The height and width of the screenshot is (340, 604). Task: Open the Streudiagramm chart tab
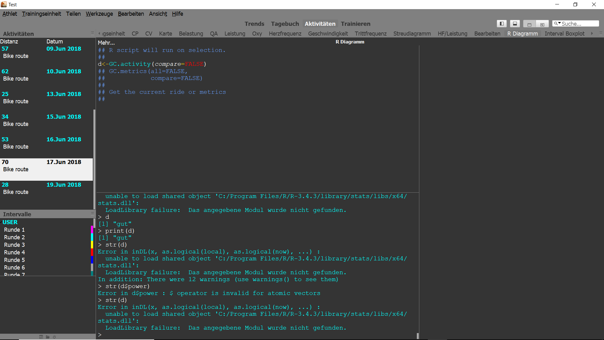point(412,34)
